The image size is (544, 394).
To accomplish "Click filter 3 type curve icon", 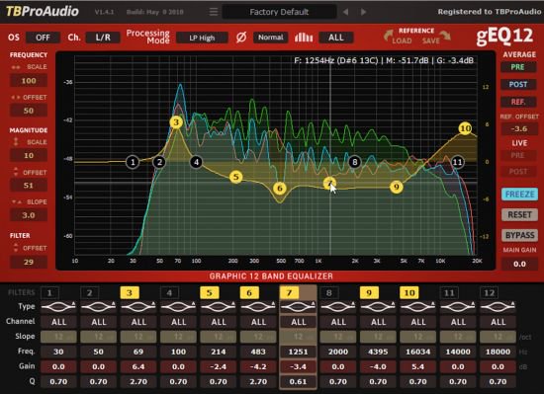I will pos(138,306).
